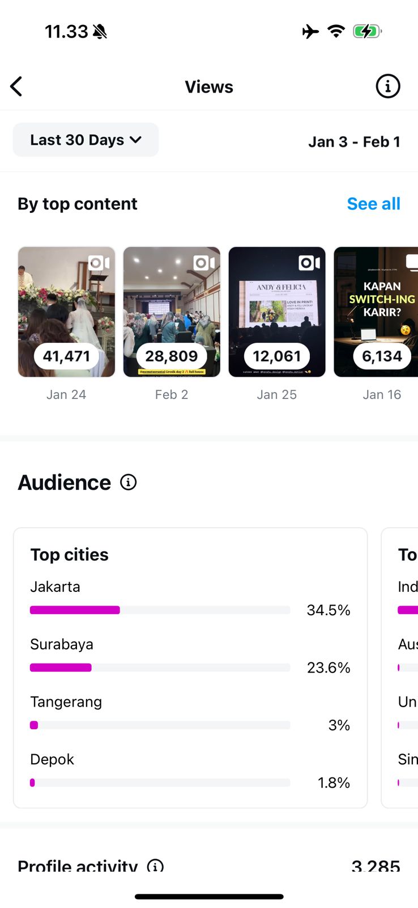Tap the Surabaya percentage bar

(160, 667)
